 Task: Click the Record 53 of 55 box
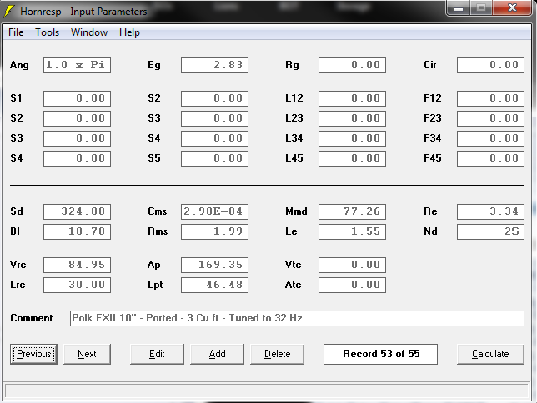[x=380, y=354]
